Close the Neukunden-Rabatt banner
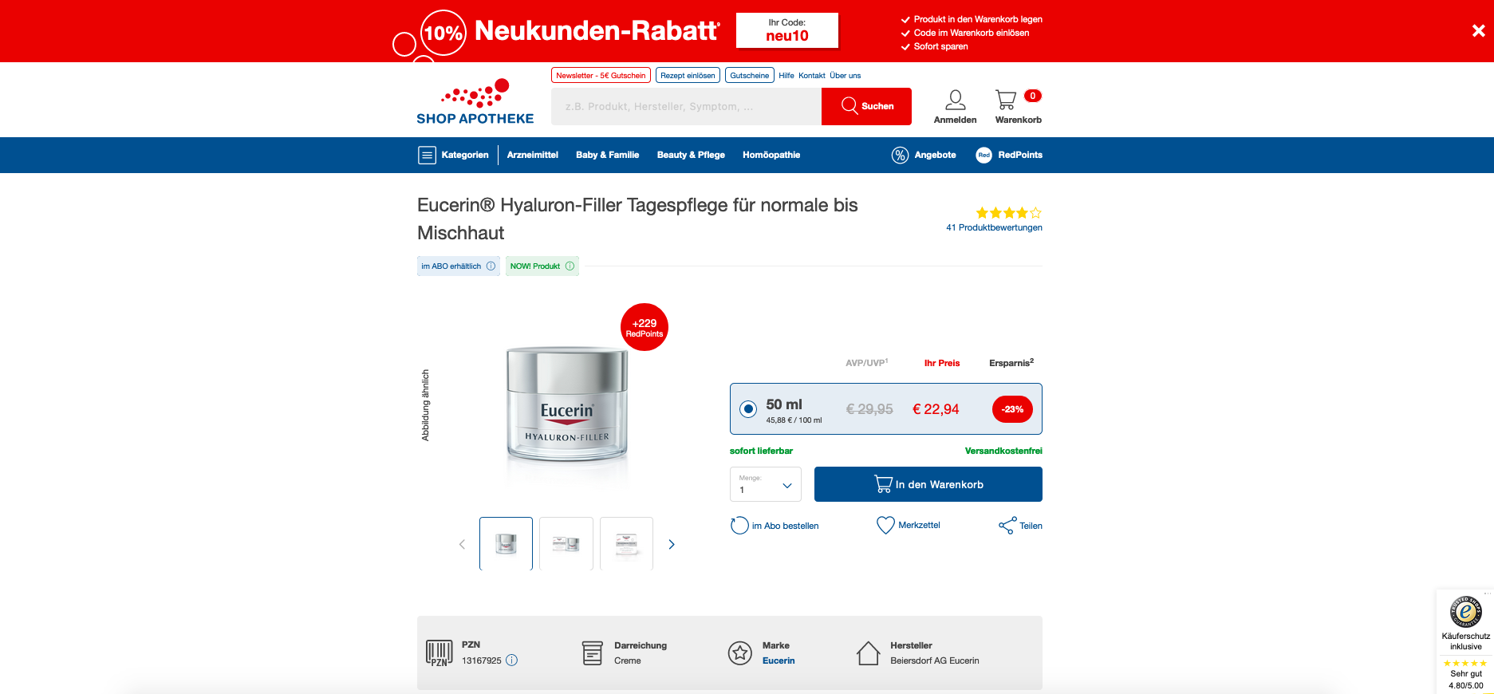Screen dimensions: 1494x694 click(x=1478, y=31)
